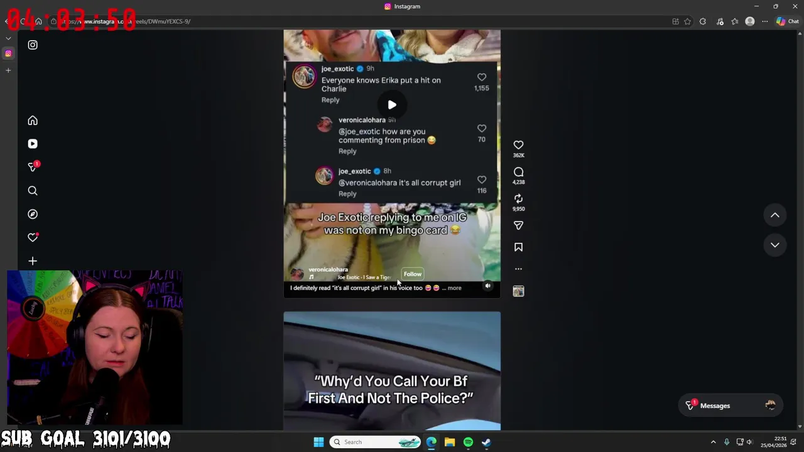
Task: Open Explore compass in sidebar
Action: point(33,214)
